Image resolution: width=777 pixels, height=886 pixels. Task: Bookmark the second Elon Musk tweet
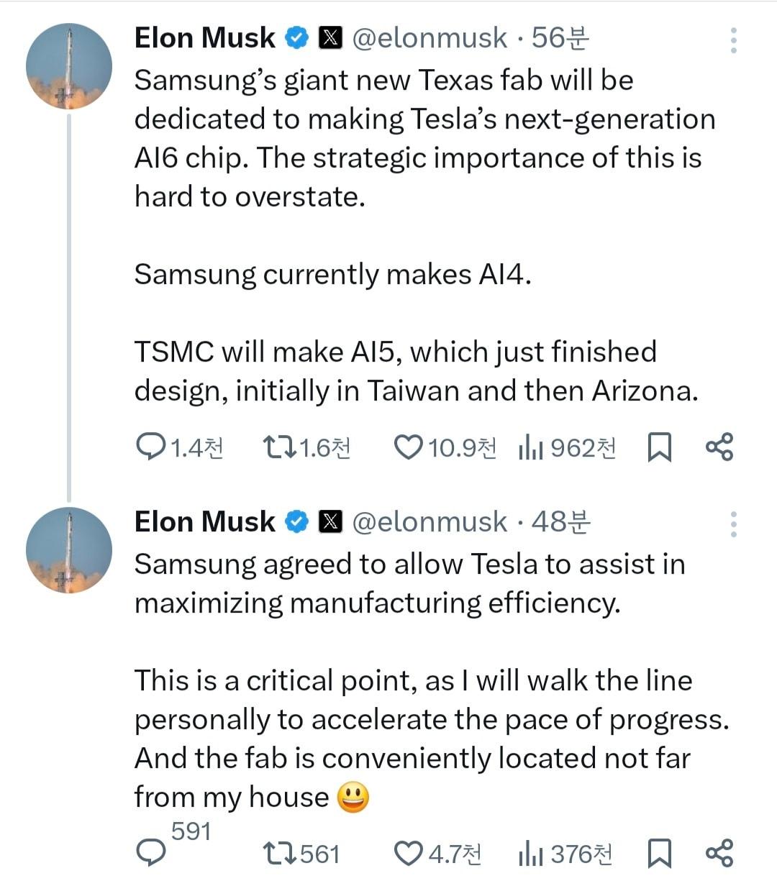point(659,853)
